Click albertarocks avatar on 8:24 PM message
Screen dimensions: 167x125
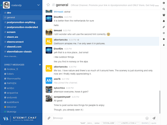[49, 41]
